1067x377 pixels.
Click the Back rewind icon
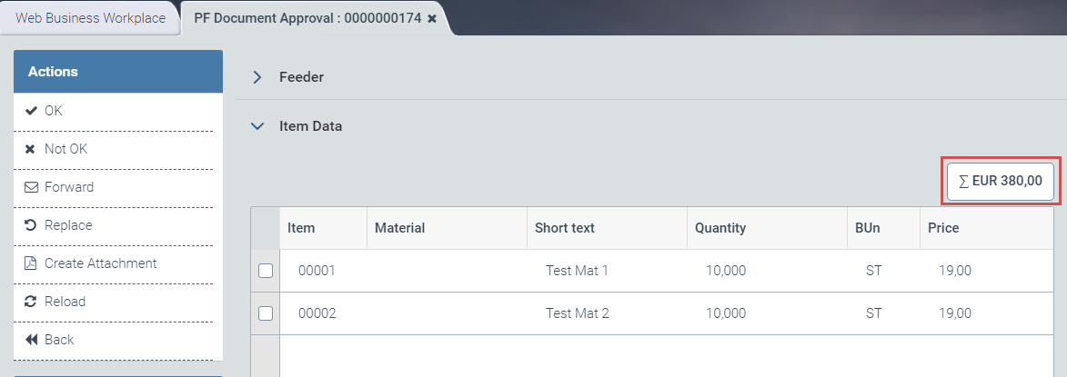pyautogui.click(x=30, y=340)
